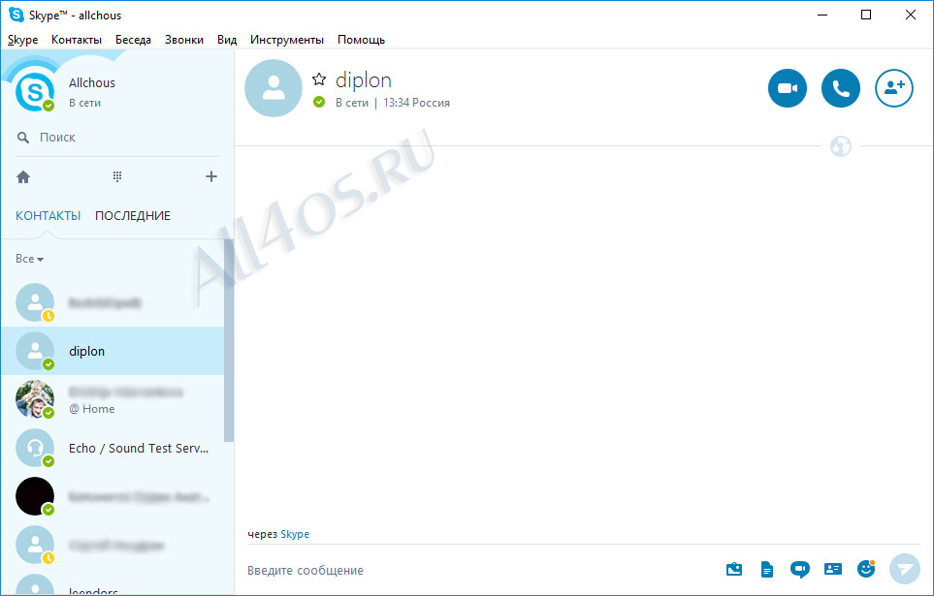Click the 13:34 Россия time text
Viewport: 934px width, 596px height.
click(416, 103)
